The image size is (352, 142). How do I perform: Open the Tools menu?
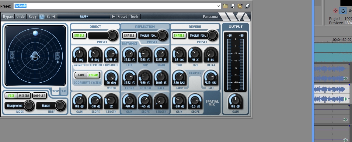(134, 17)
